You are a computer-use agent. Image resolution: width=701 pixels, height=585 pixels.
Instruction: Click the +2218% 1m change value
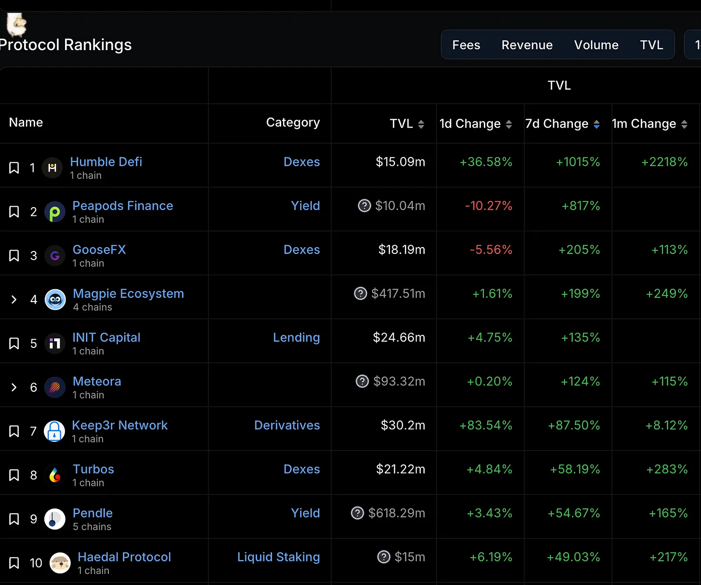tap(664, 162)
